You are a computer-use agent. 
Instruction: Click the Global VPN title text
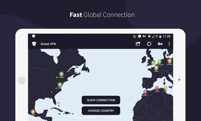48,44
